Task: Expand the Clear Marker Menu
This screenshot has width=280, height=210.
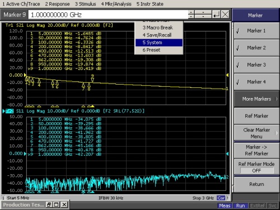Action: tap(256, 133)
